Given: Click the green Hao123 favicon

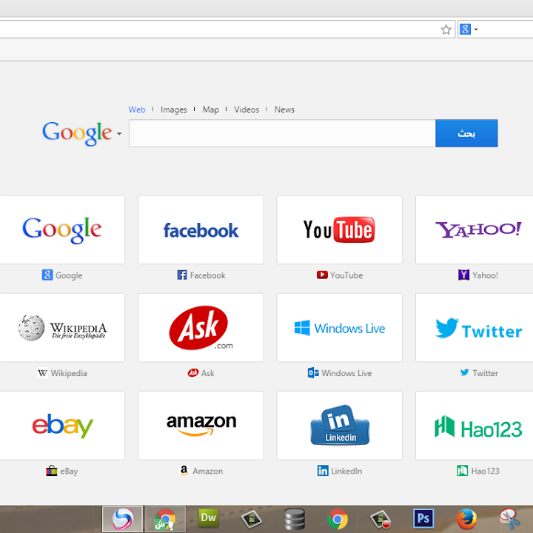Looking at the screenshot, I should click(462, 471).
